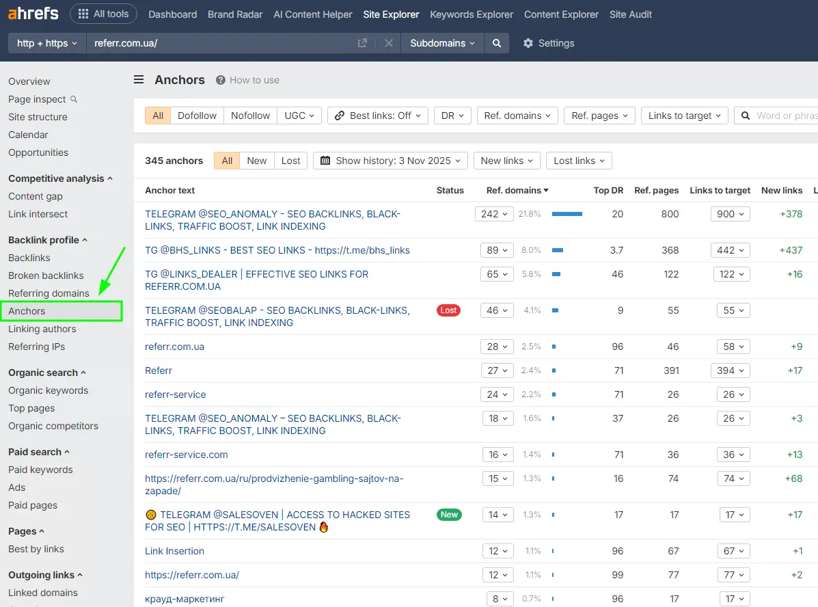Viewport: 818px width, 607px height.
Task: Expand the Subdomains mode dropdown
Action: coord(441,42)
